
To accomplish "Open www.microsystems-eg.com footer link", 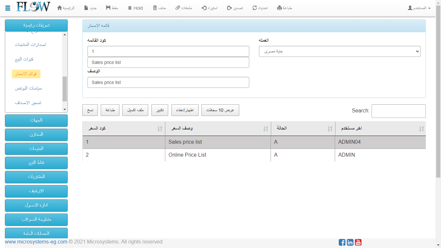I will pos(36,242).
